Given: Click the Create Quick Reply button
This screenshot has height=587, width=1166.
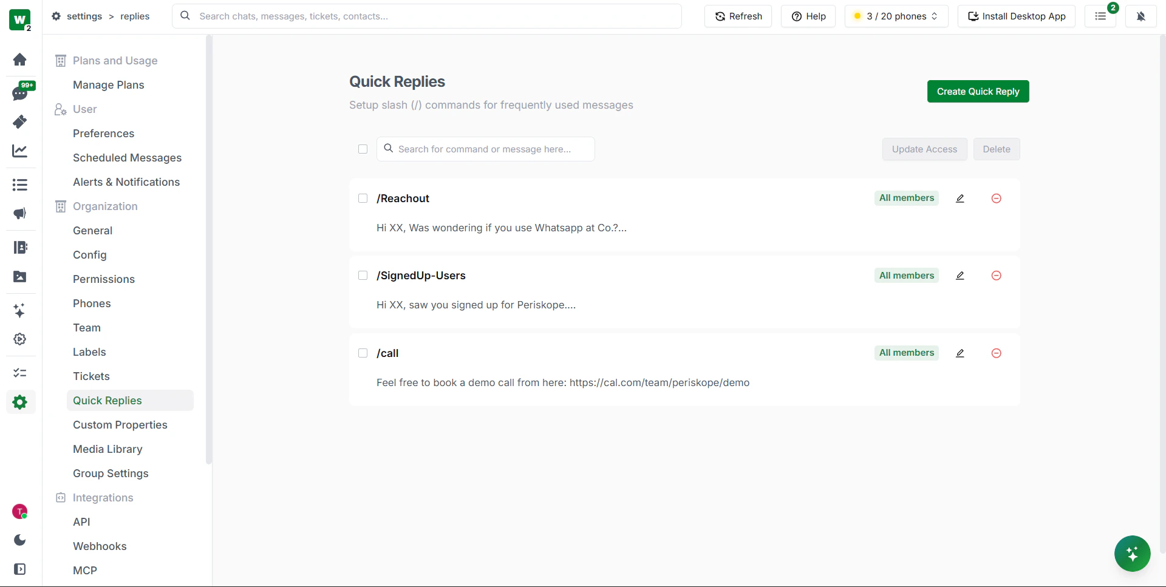Looking at the screenshot, I should pos(978,92).
